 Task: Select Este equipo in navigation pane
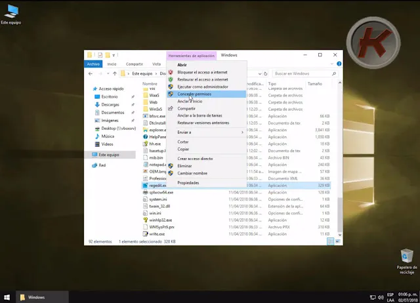point(110,155)
